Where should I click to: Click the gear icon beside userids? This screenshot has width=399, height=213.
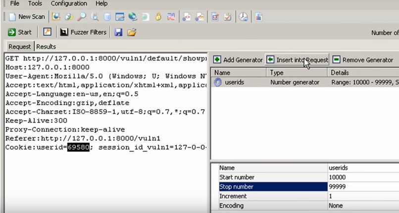217,82
